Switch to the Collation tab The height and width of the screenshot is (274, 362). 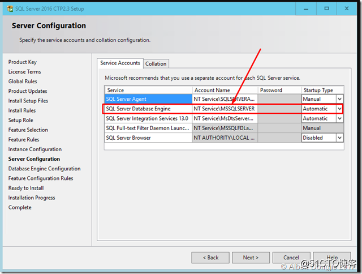coord(156,63)
